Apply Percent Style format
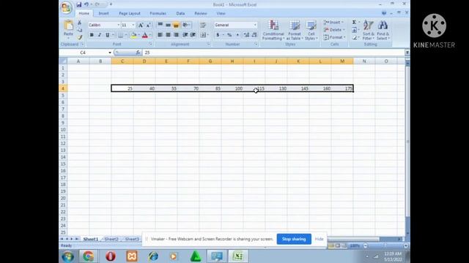The width and height of the screenshot is (469, 263). [x=229, y=35]
